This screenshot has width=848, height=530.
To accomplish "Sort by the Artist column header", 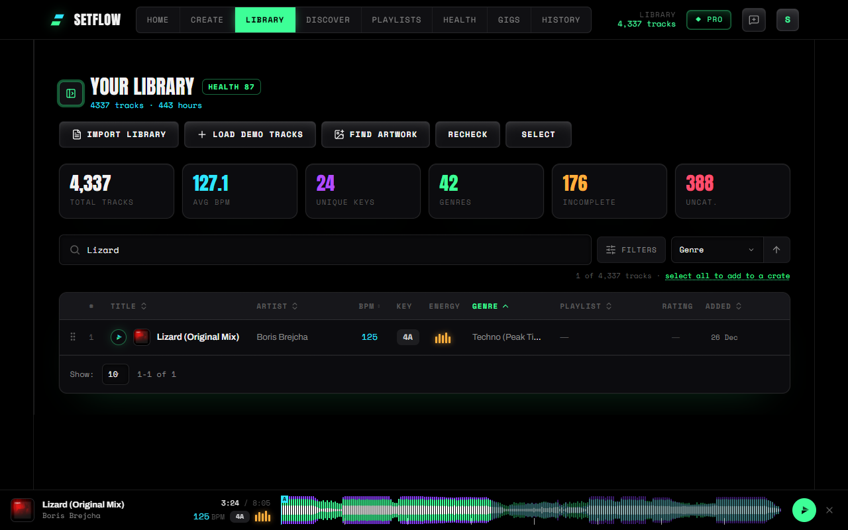I will pos(277,306).
